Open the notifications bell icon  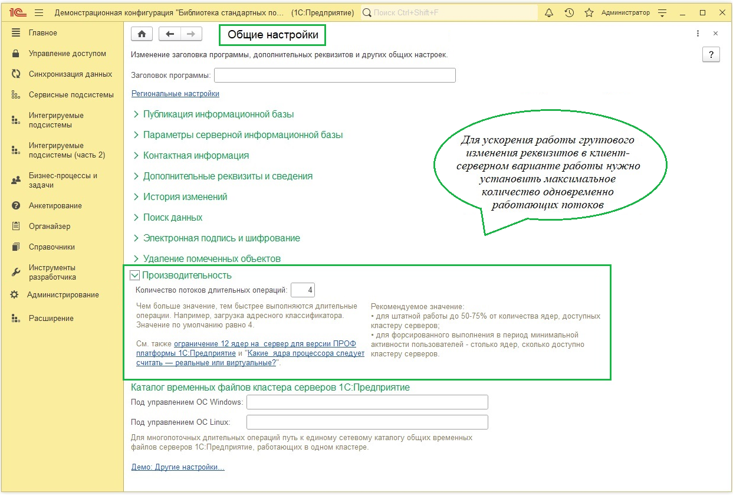tap(549, 12)
